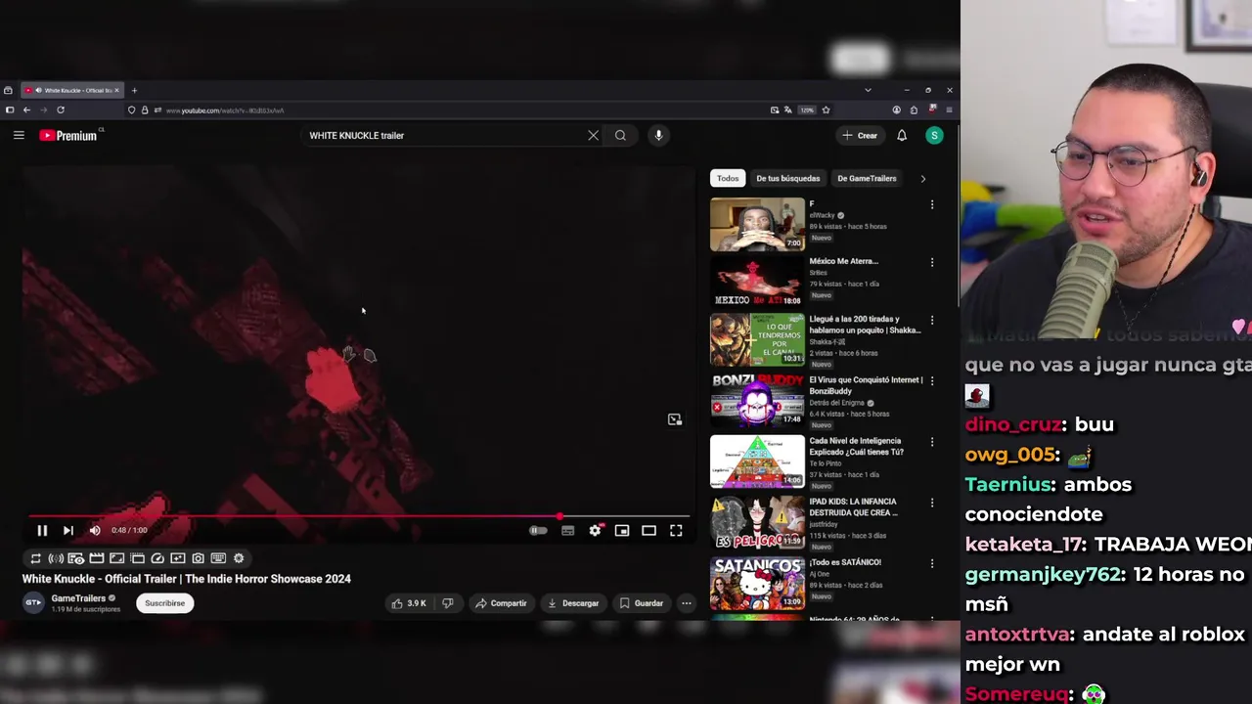Click the Crear button
The image size is (1252, 704).
click(860, 136)
